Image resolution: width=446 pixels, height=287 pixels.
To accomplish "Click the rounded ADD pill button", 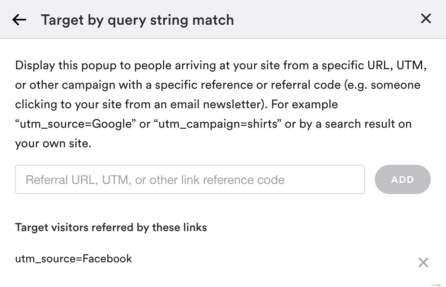I will coord(402,179).
